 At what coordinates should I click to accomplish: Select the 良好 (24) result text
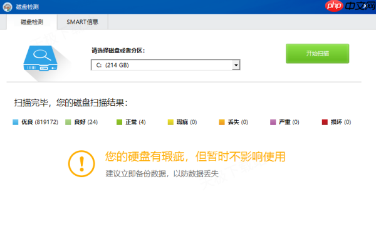[86, 122]
